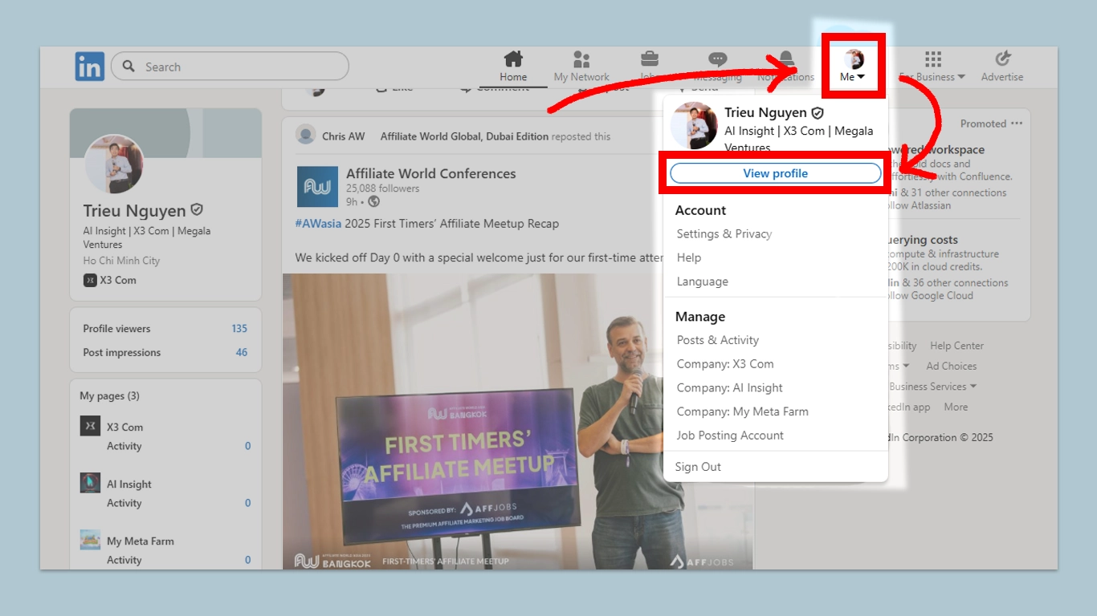The image size is (1097, 616).
Task: Select Settings & Privacy from the menu
Action: (725, 233)
